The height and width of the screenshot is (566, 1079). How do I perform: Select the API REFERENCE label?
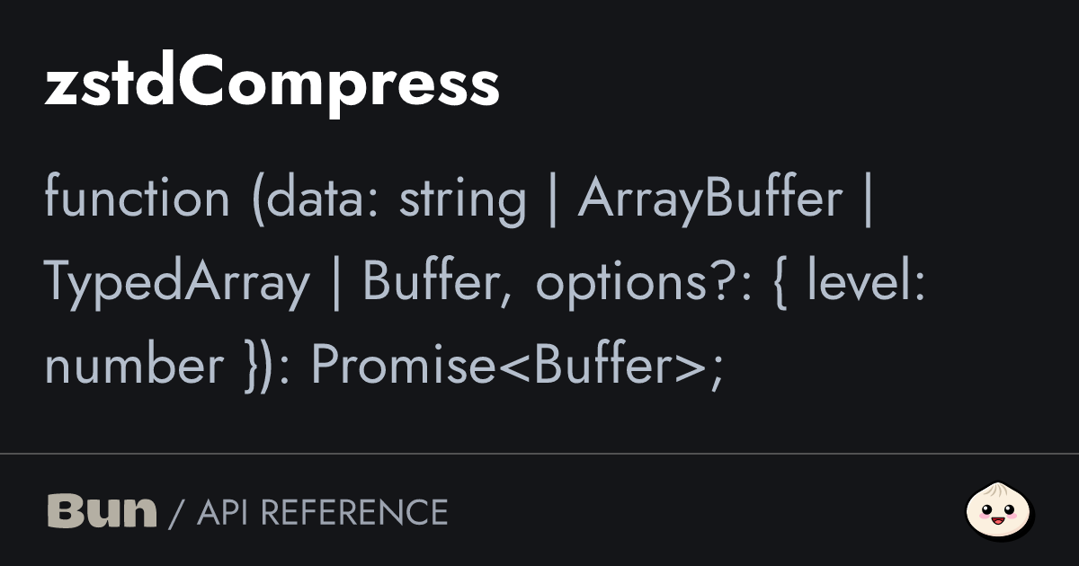tap(322, 512)
